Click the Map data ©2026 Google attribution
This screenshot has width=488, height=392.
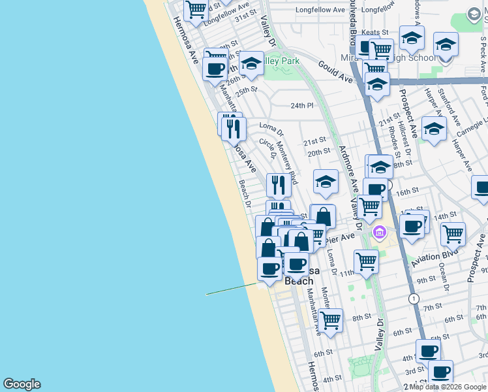click(x=448, y=387)
